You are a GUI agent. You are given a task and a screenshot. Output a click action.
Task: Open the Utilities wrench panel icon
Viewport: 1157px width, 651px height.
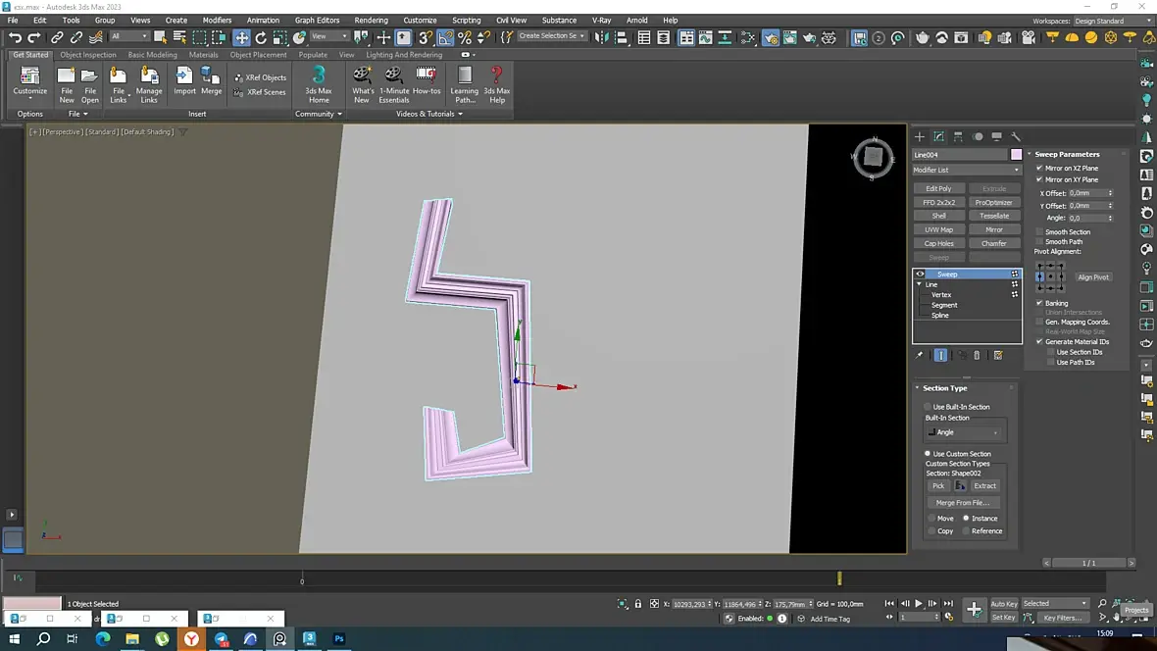pyautogui.click(x=1016, y=136)
